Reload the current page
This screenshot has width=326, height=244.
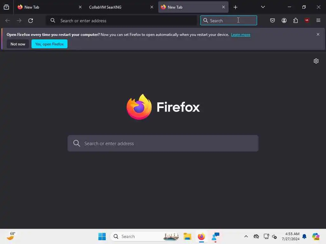(31, 21)
